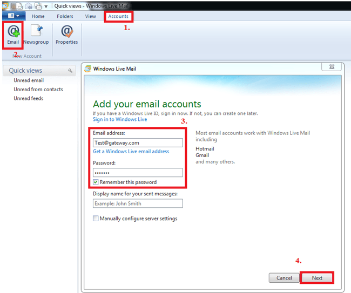This screenshot has height=293, width=351.
Task: Click the Password input field
Action: click(138, 173)
